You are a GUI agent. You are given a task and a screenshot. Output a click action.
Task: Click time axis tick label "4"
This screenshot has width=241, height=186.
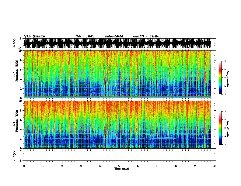[100, 166]
